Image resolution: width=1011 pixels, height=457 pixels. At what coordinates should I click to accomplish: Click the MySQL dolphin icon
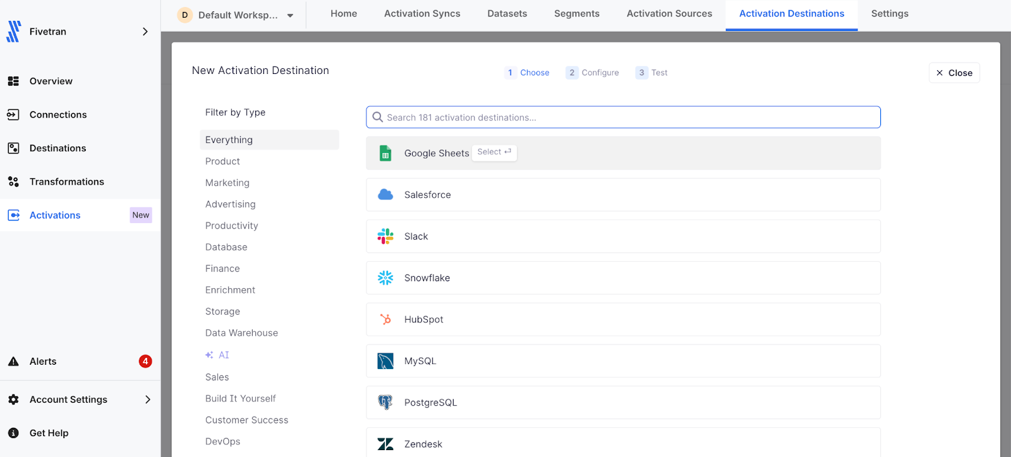pyautogui.click(x=385, y=361)
